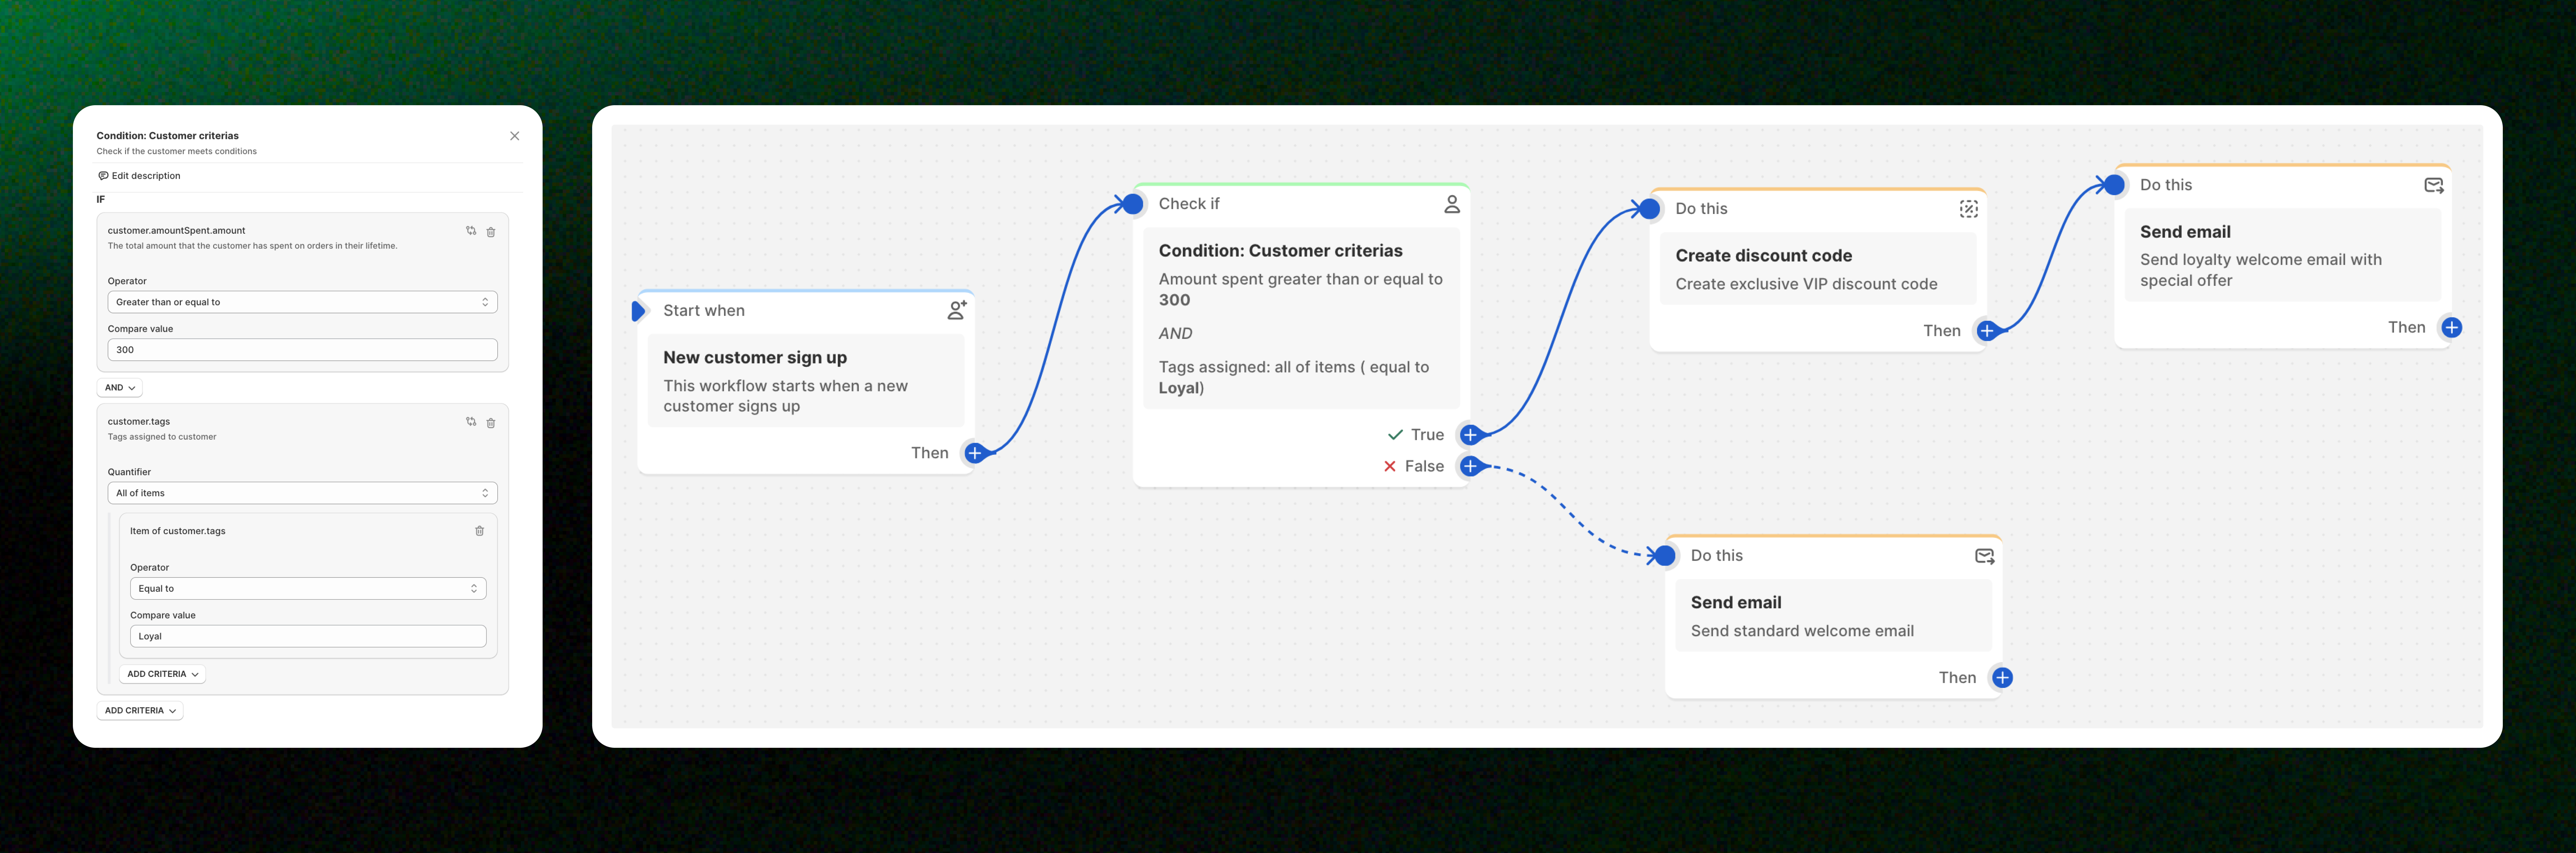Click the start arrow on the Start when node

638,311
